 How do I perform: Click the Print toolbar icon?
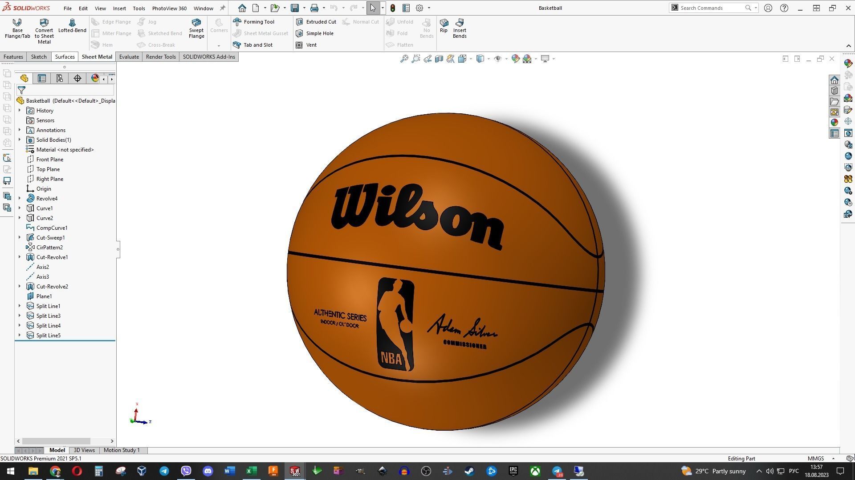tap(314, 8)
